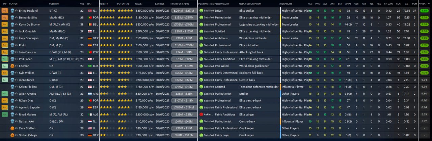The height and width of the screenshot is (141, 432).
Task: Sort the list by the Transfer Value header
Action: tap(180, 3)
